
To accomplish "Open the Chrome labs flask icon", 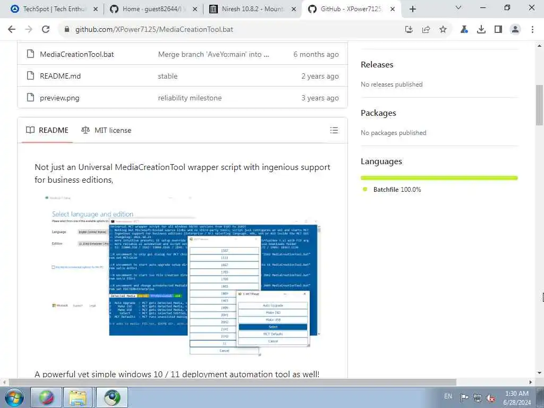I will pyautogui.click(x=464, y=30).
